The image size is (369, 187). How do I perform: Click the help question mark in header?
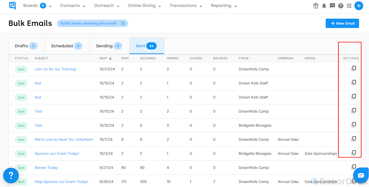[x=341, y=6]
